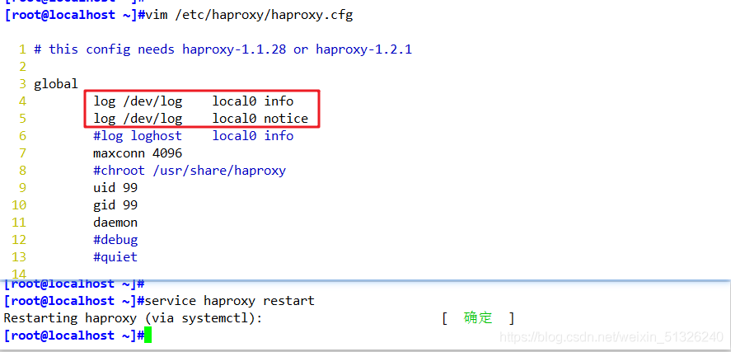Click the green terminal cursor block
This screenshot has height=352, width=731.
coord(148,336)
